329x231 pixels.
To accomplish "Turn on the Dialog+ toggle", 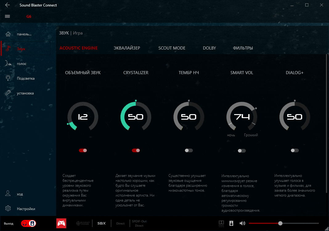I will point(295,150).
